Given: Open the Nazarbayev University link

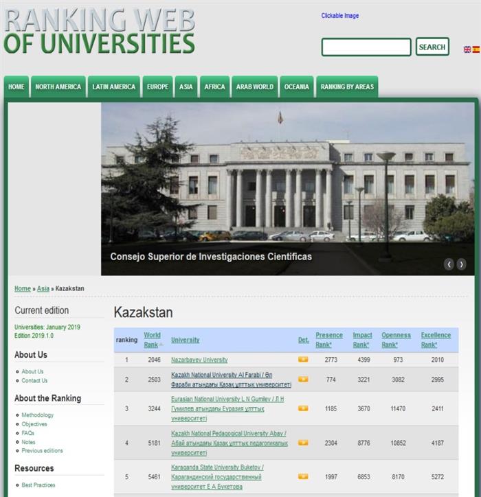Looking at the screenshot, I should 199,360.
